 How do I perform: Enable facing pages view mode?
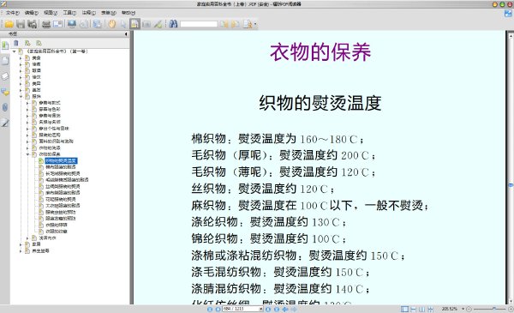click(421, 309)
